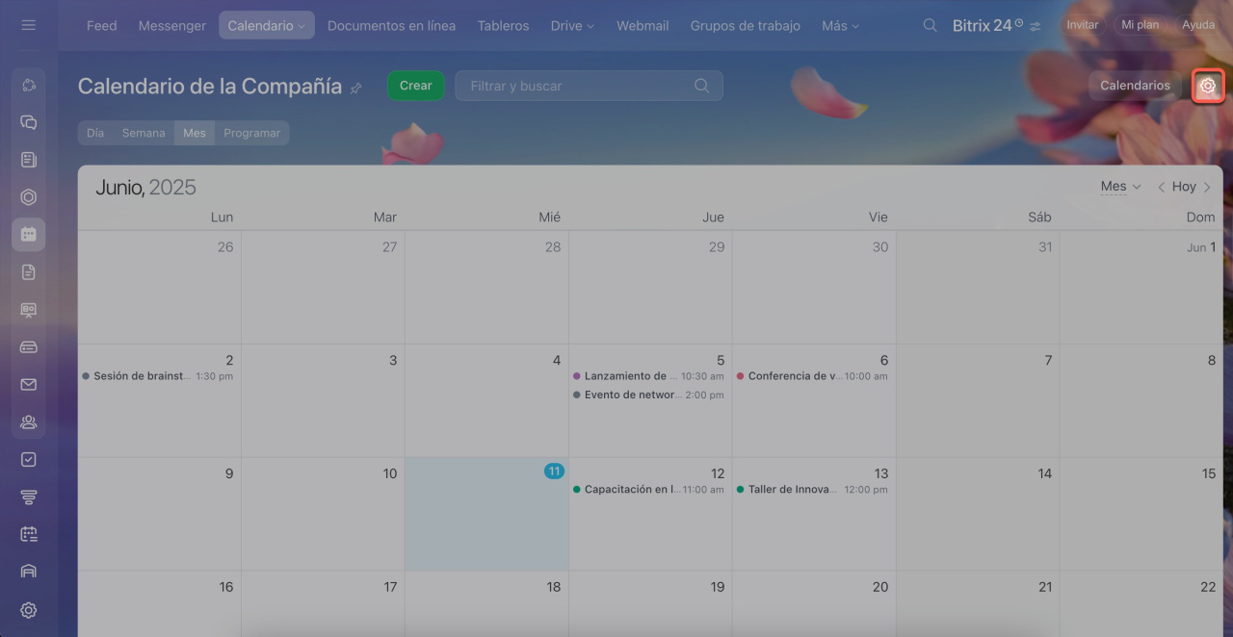This screenshot has height=637, width=1233.
Task: Open the Webmail tab
Action: (x=643, y=26)
